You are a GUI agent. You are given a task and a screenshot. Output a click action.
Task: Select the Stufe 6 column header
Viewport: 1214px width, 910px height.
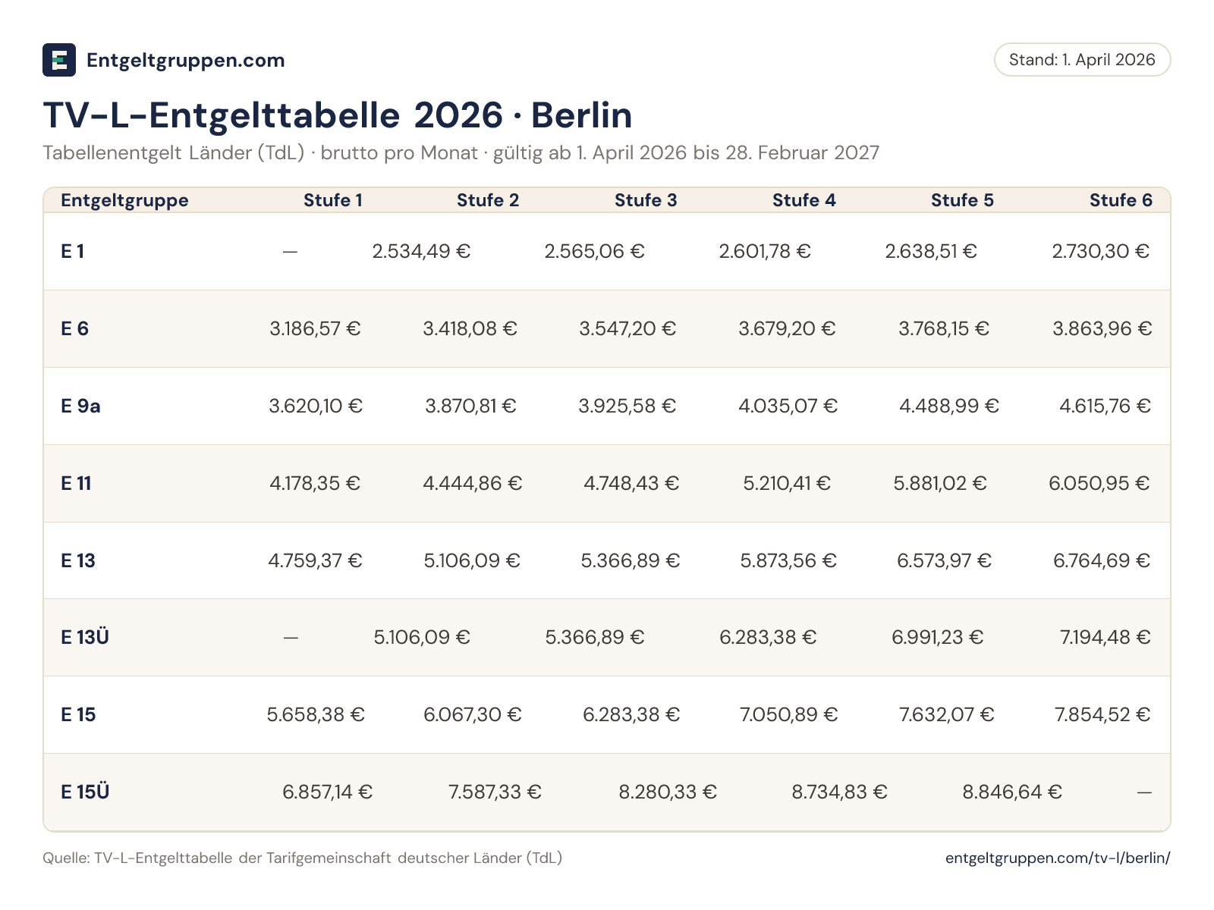pyautogui.click(x=1121, y=200)
